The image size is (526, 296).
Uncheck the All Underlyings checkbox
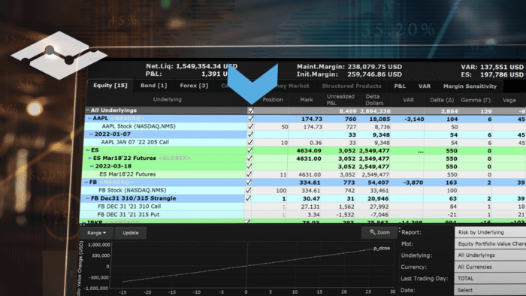coord(250,110)
